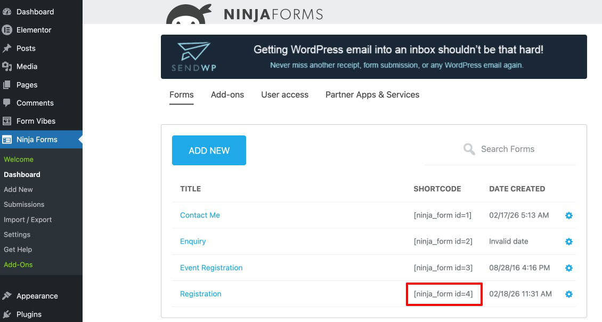Sort forms by DATE CREATED column header

pyautogui.click(x=517, y=189)
